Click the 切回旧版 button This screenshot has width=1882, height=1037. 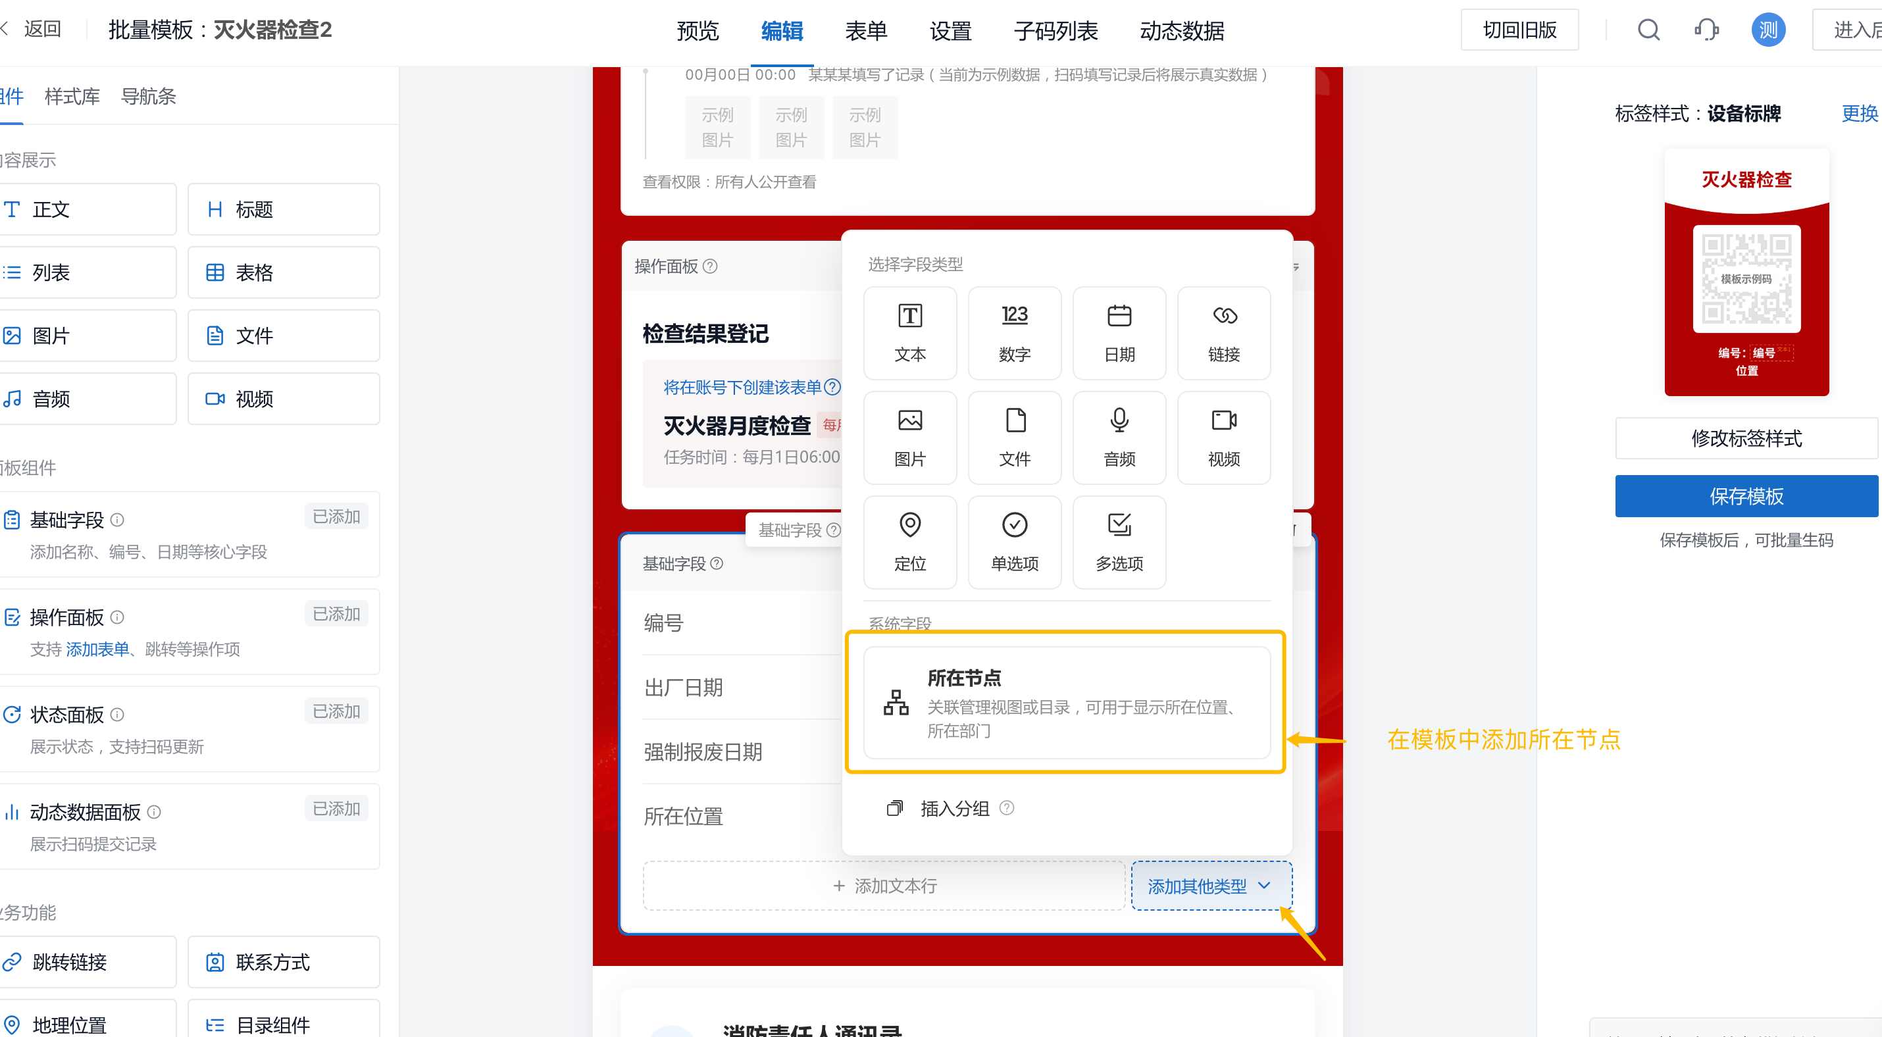[x=1519, y=30]
